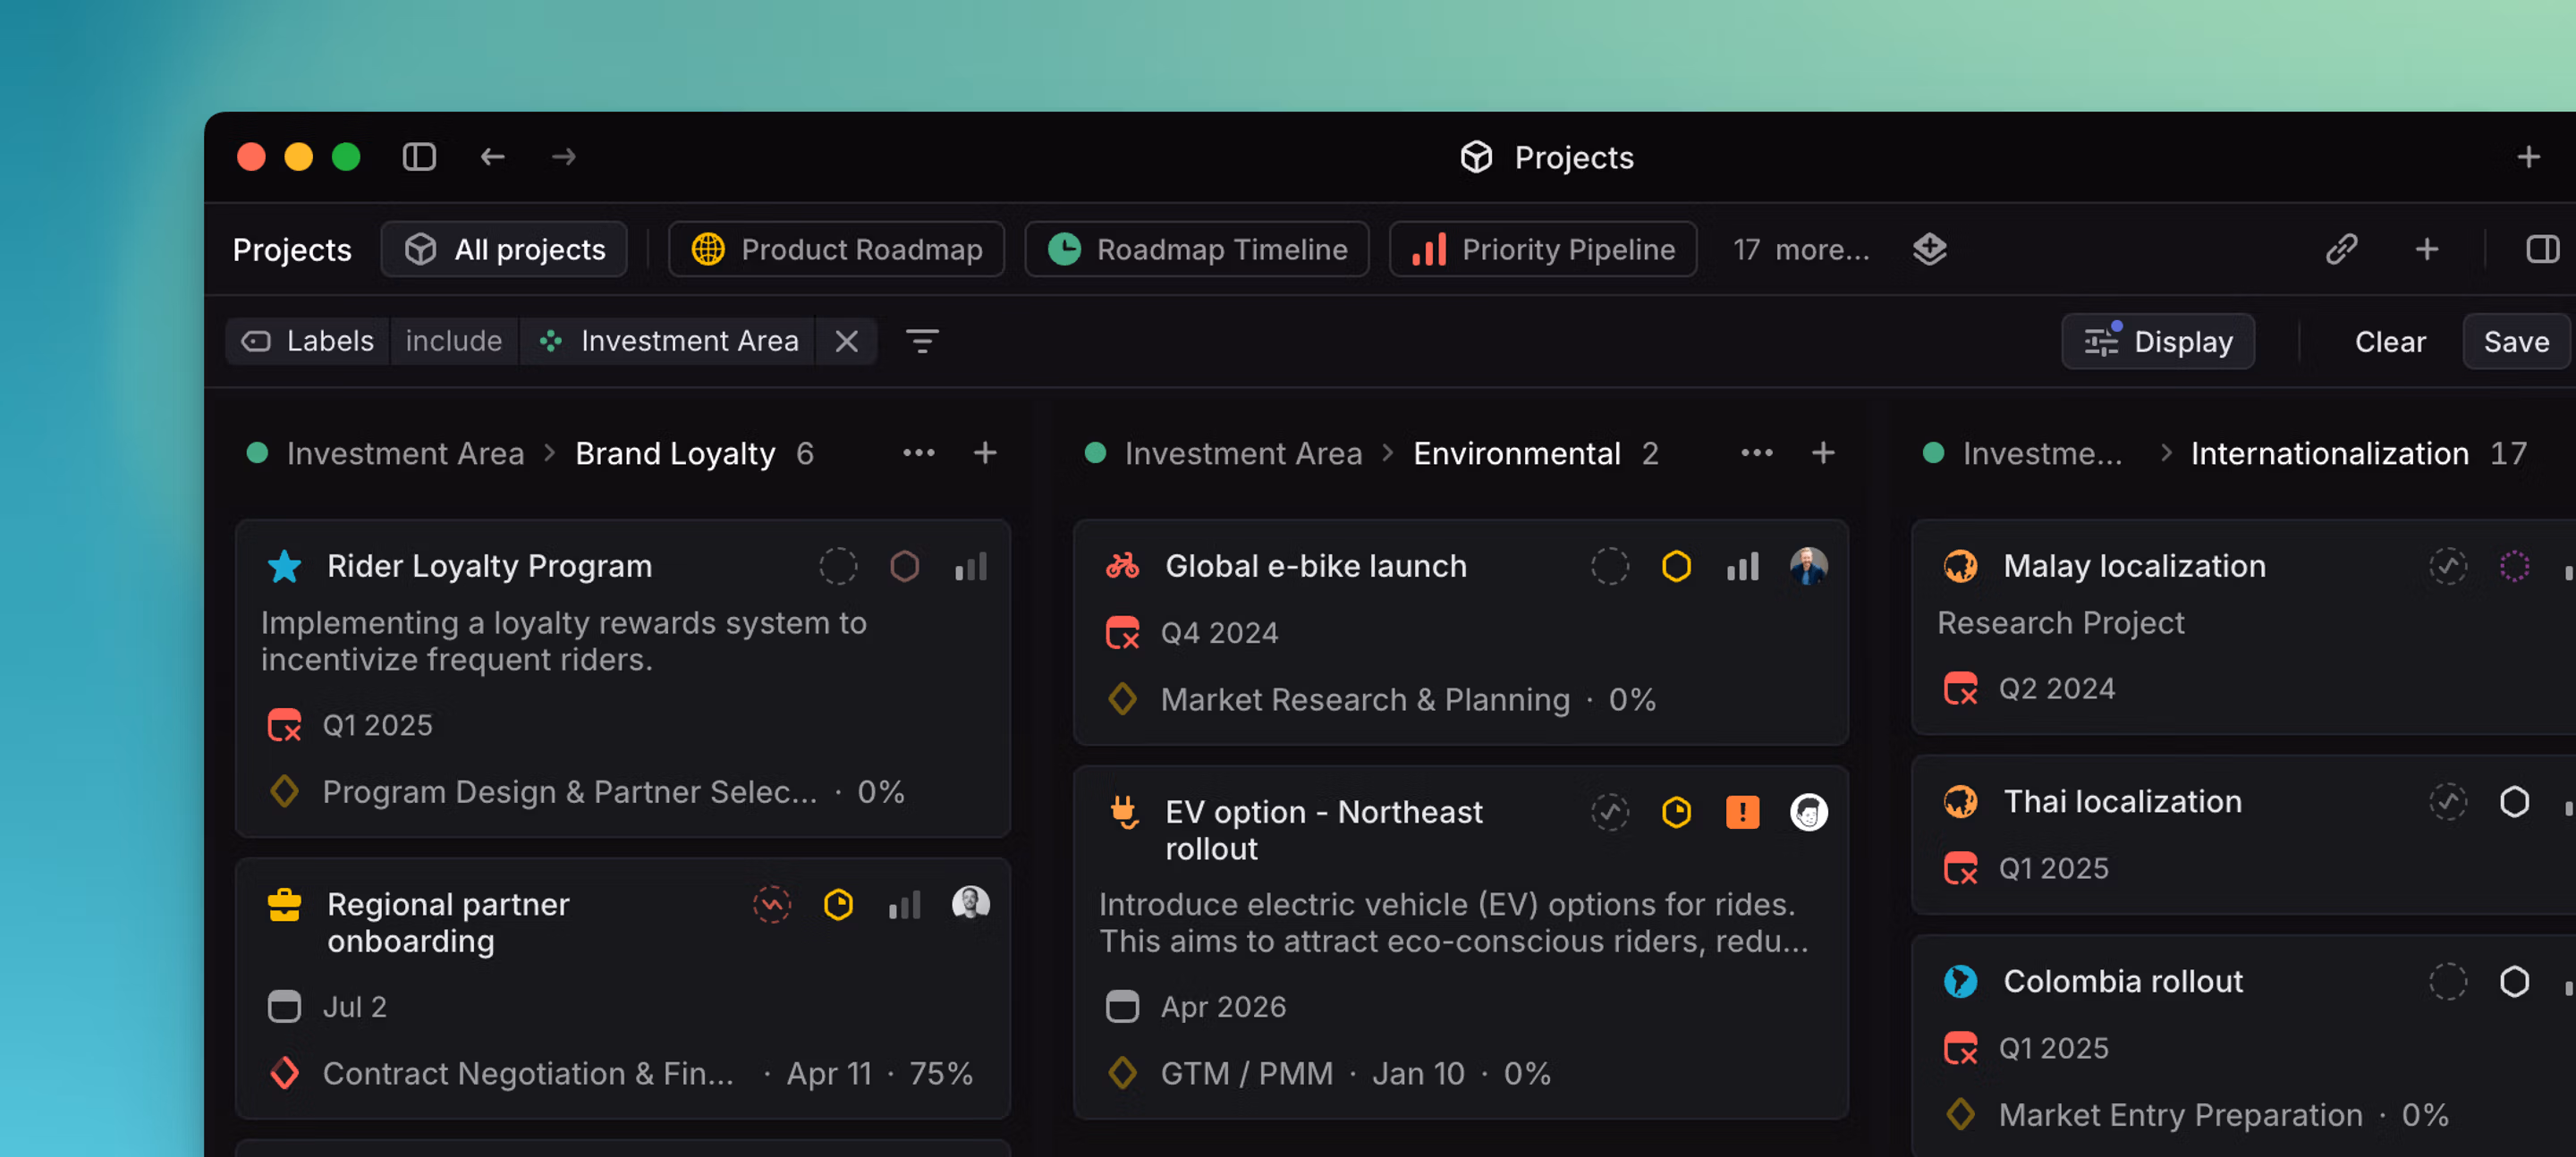
Task: Toggle the health check indicator on Thai localization
Action: [2447, 800]
